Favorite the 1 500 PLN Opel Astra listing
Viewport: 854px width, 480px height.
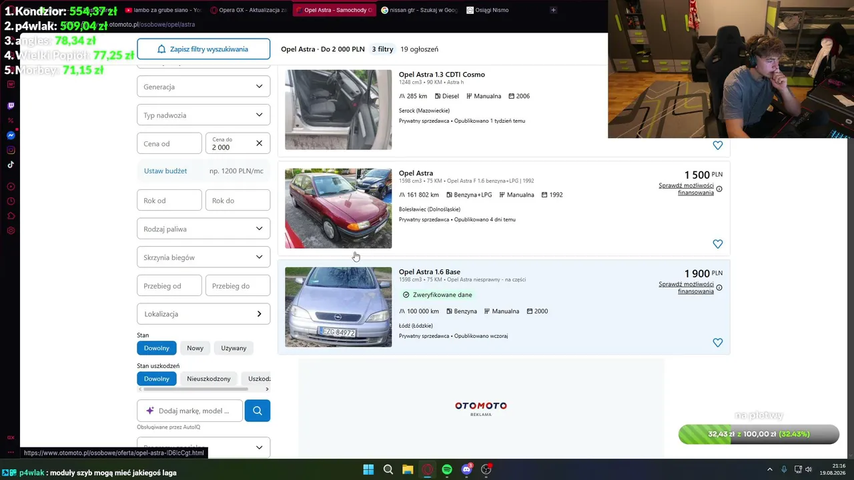718,244
